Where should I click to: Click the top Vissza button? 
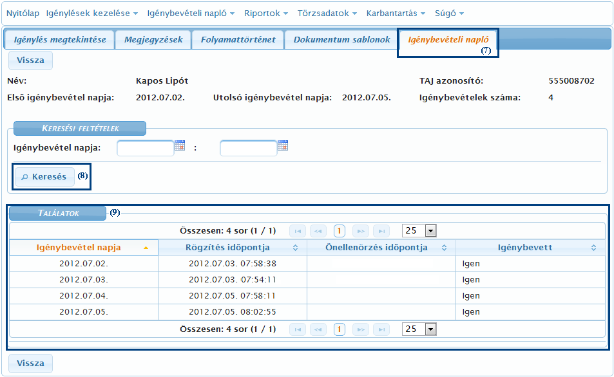tap(30, 60)
